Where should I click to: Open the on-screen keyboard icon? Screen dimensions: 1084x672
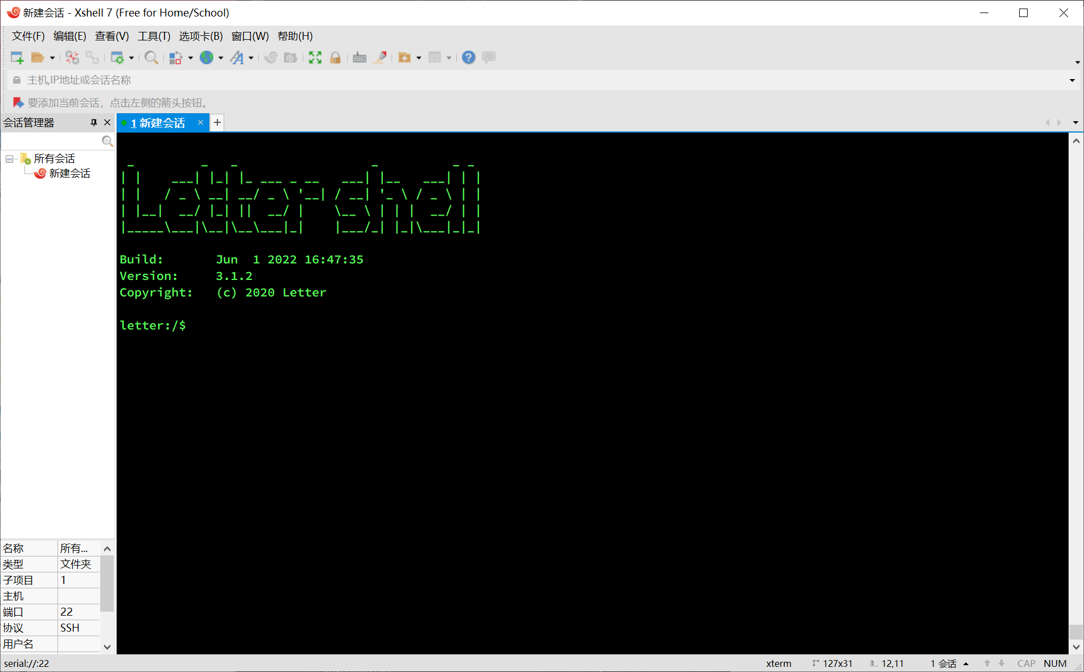(x=359, y=57)
